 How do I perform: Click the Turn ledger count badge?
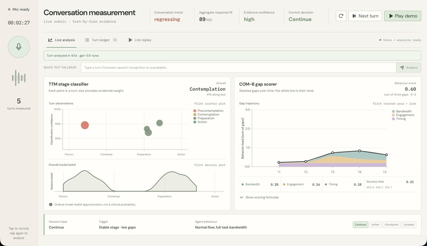[115, 40]
